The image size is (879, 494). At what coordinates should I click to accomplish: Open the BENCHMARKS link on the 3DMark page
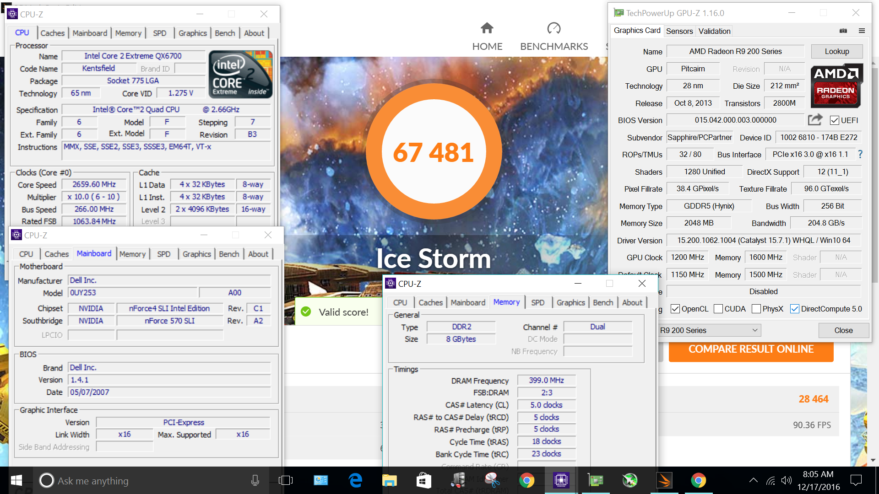click(554, 46)
